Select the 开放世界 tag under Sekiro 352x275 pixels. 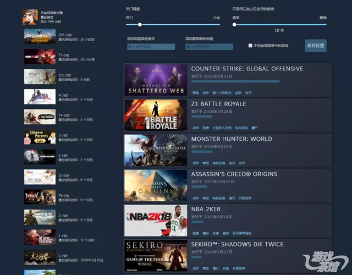click(239, 268)
